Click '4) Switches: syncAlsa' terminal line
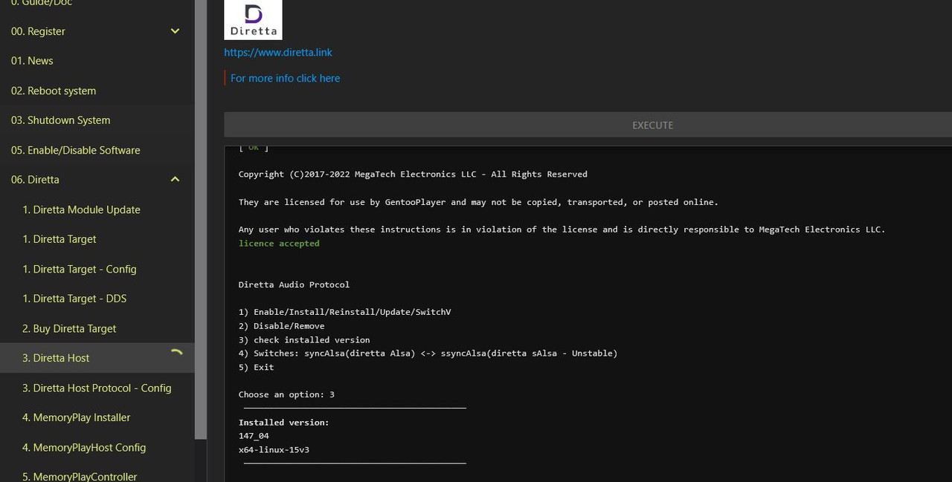The width and height of the screenshot is (952, 482). pyautogui.click(x=428, y=354)
